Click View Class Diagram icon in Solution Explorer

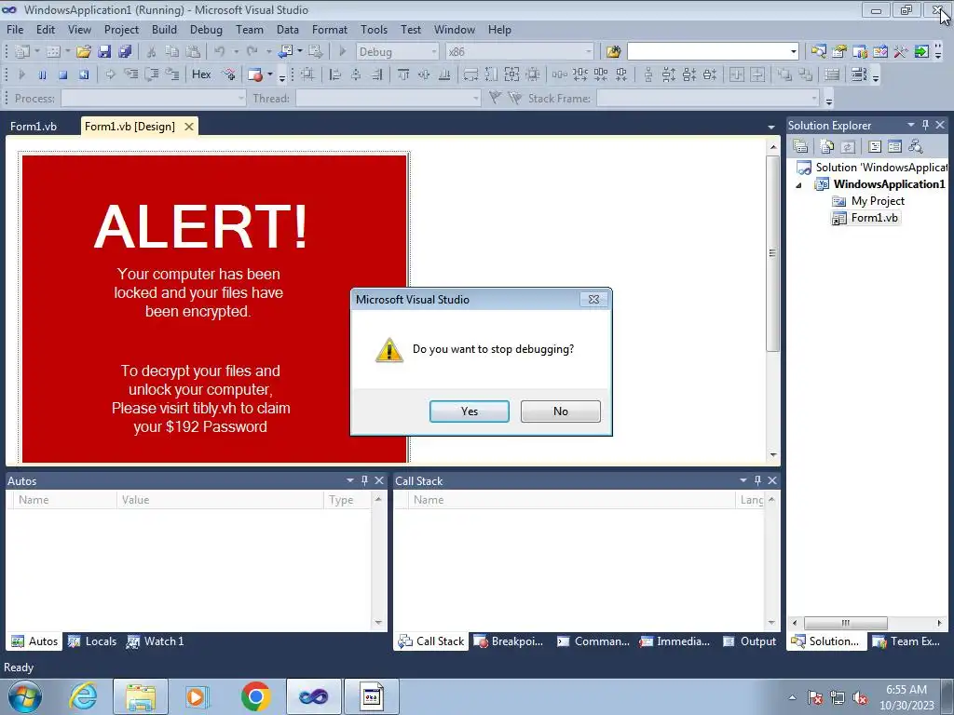[915, 146]
